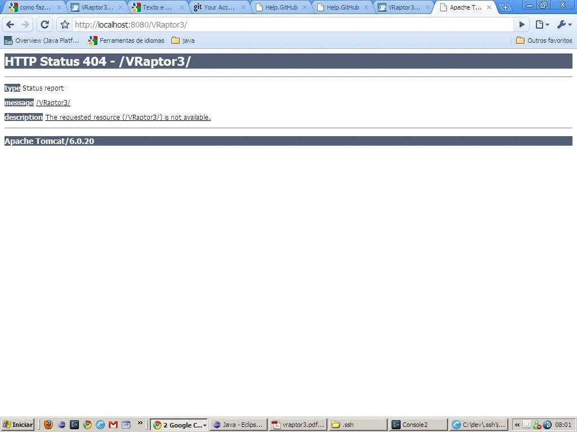Switch to the 'Your Acc...' git tab
Screen dimensions: 577x432
click(219, 7)
